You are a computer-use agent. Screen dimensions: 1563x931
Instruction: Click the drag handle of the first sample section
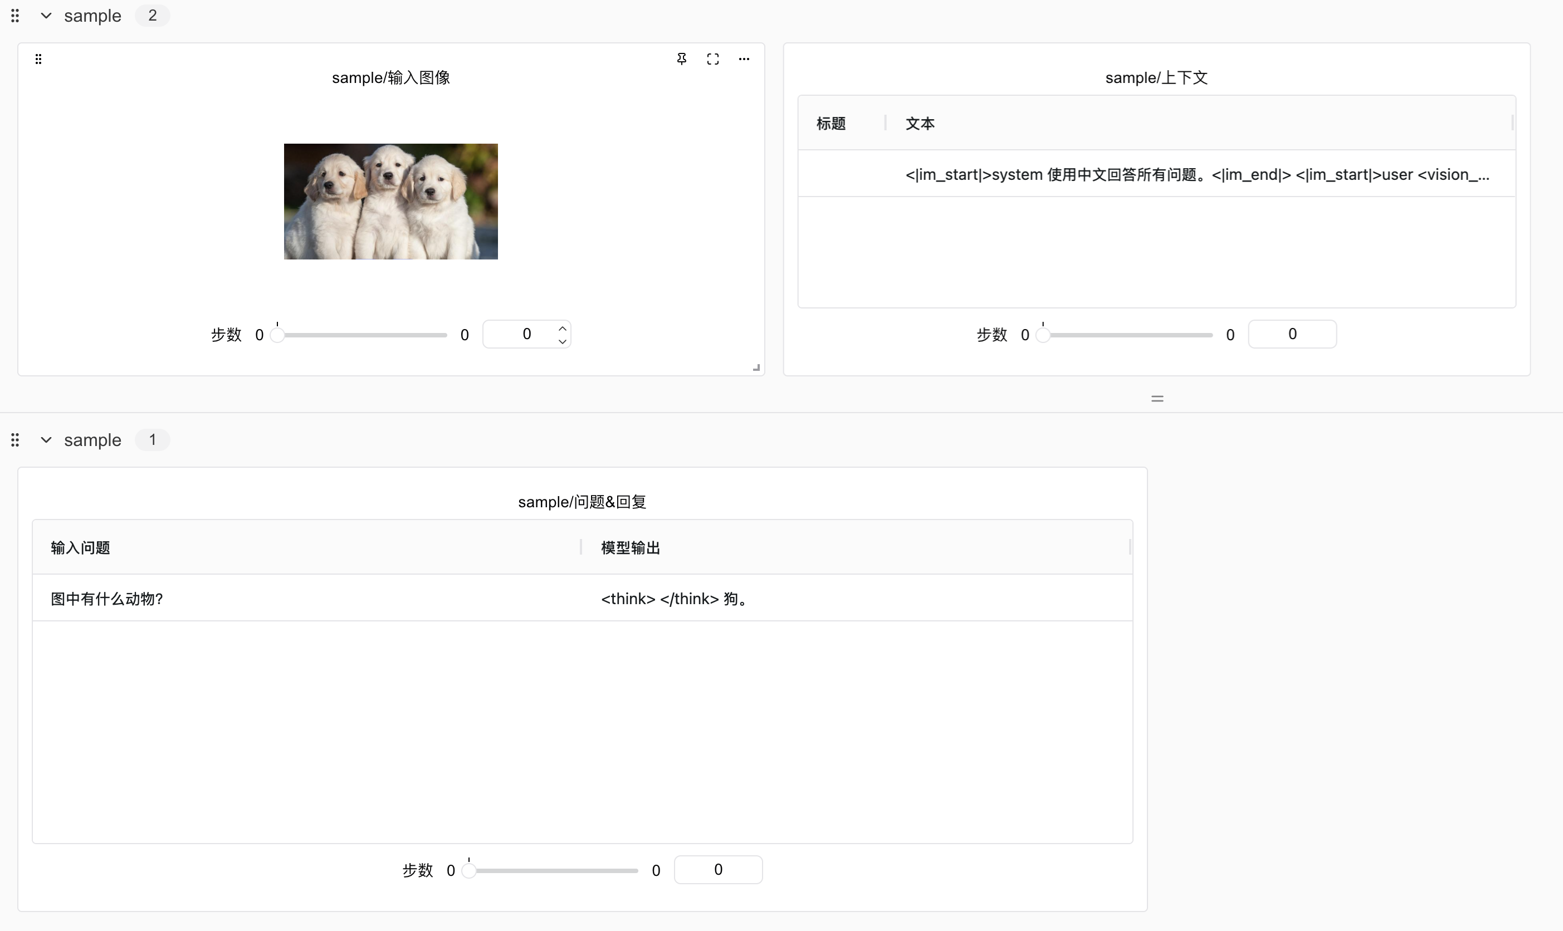click(15, 16)
